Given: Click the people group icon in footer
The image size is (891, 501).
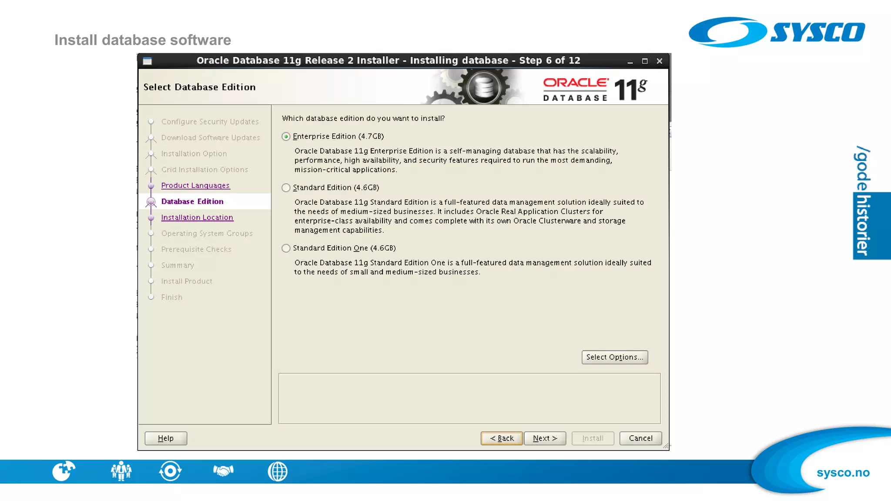Looking at the screenshot, I should 121,471.
